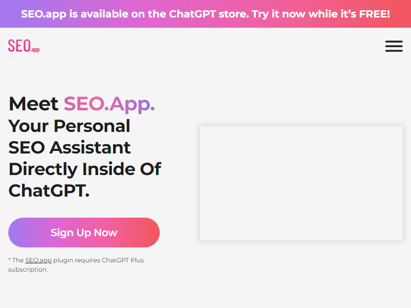Click the Sign Up Now button

tap(84, 233)
